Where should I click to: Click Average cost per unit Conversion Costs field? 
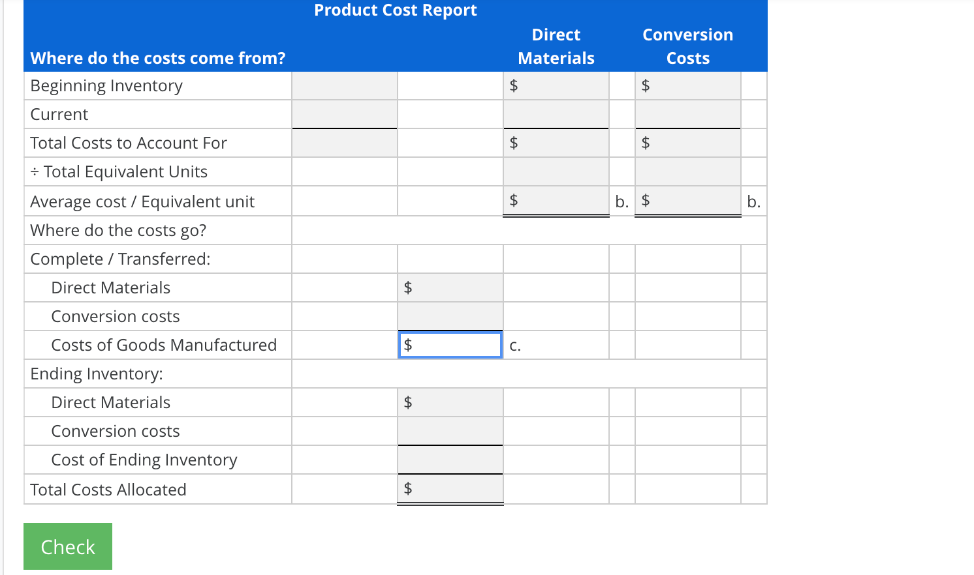pyautogui.click(x=688, y=200)
